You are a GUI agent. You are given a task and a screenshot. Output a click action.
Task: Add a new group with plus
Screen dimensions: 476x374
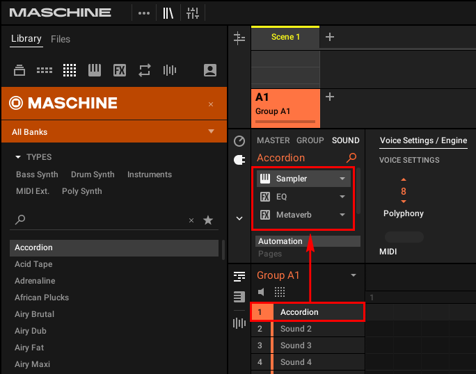[x=330, y=97]
